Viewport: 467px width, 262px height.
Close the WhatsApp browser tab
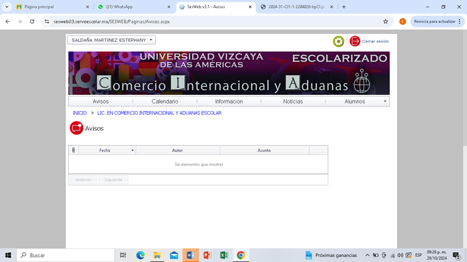(x=168, y=7)
